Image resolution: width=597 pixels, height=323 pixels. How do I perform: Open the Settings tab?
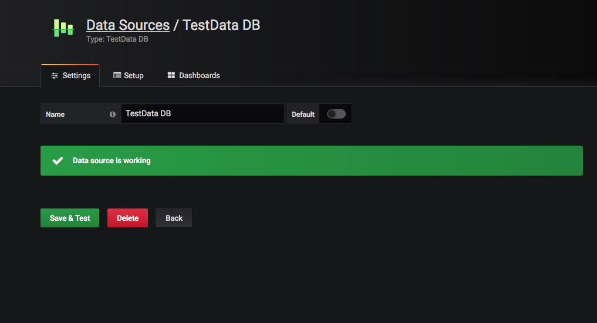click(70, 75)
